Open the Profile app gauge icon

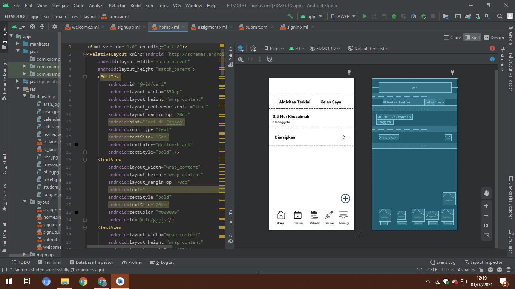pyautogui.click(x=414, y=16)
